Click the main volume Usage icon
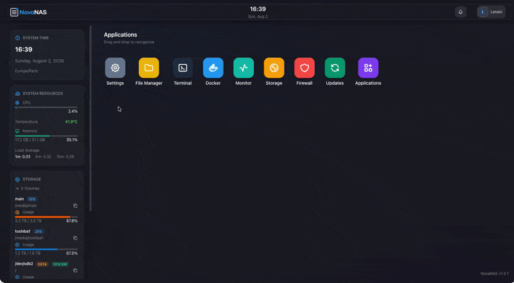 tap(17, 212)
